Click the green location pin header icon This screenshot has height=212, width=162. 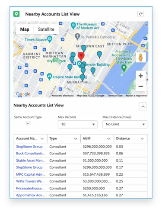16,14
